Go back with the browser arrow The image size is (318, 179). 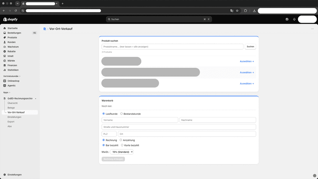pos(4,10)
